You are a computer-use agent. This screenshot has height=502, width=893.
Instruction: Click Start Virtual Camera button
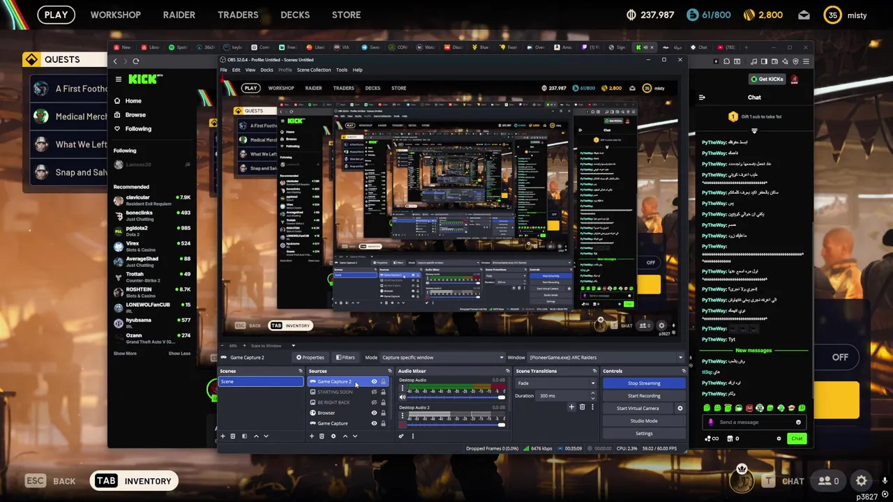click(x=638, y=409)
